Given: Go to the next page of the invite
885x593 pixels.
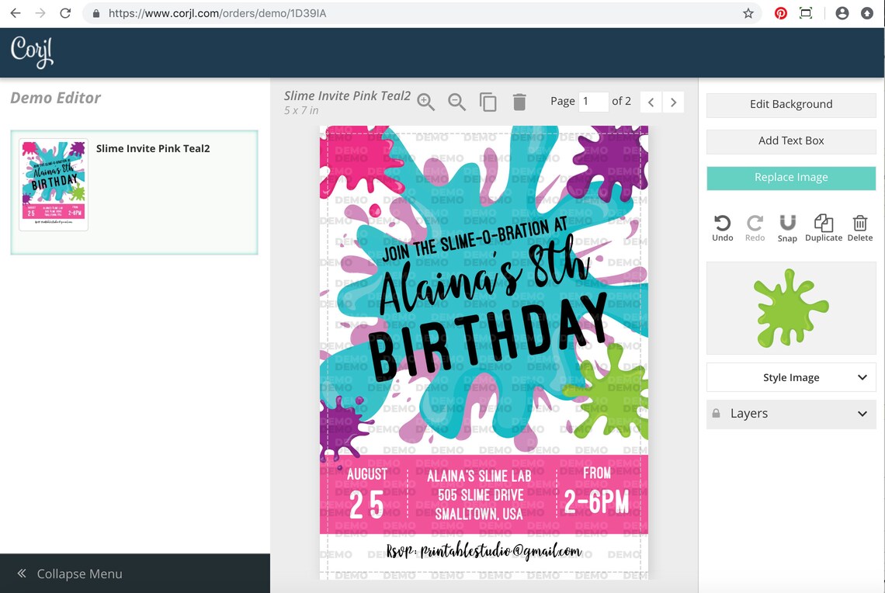Looking at the screenshot, I should [673, 102].
